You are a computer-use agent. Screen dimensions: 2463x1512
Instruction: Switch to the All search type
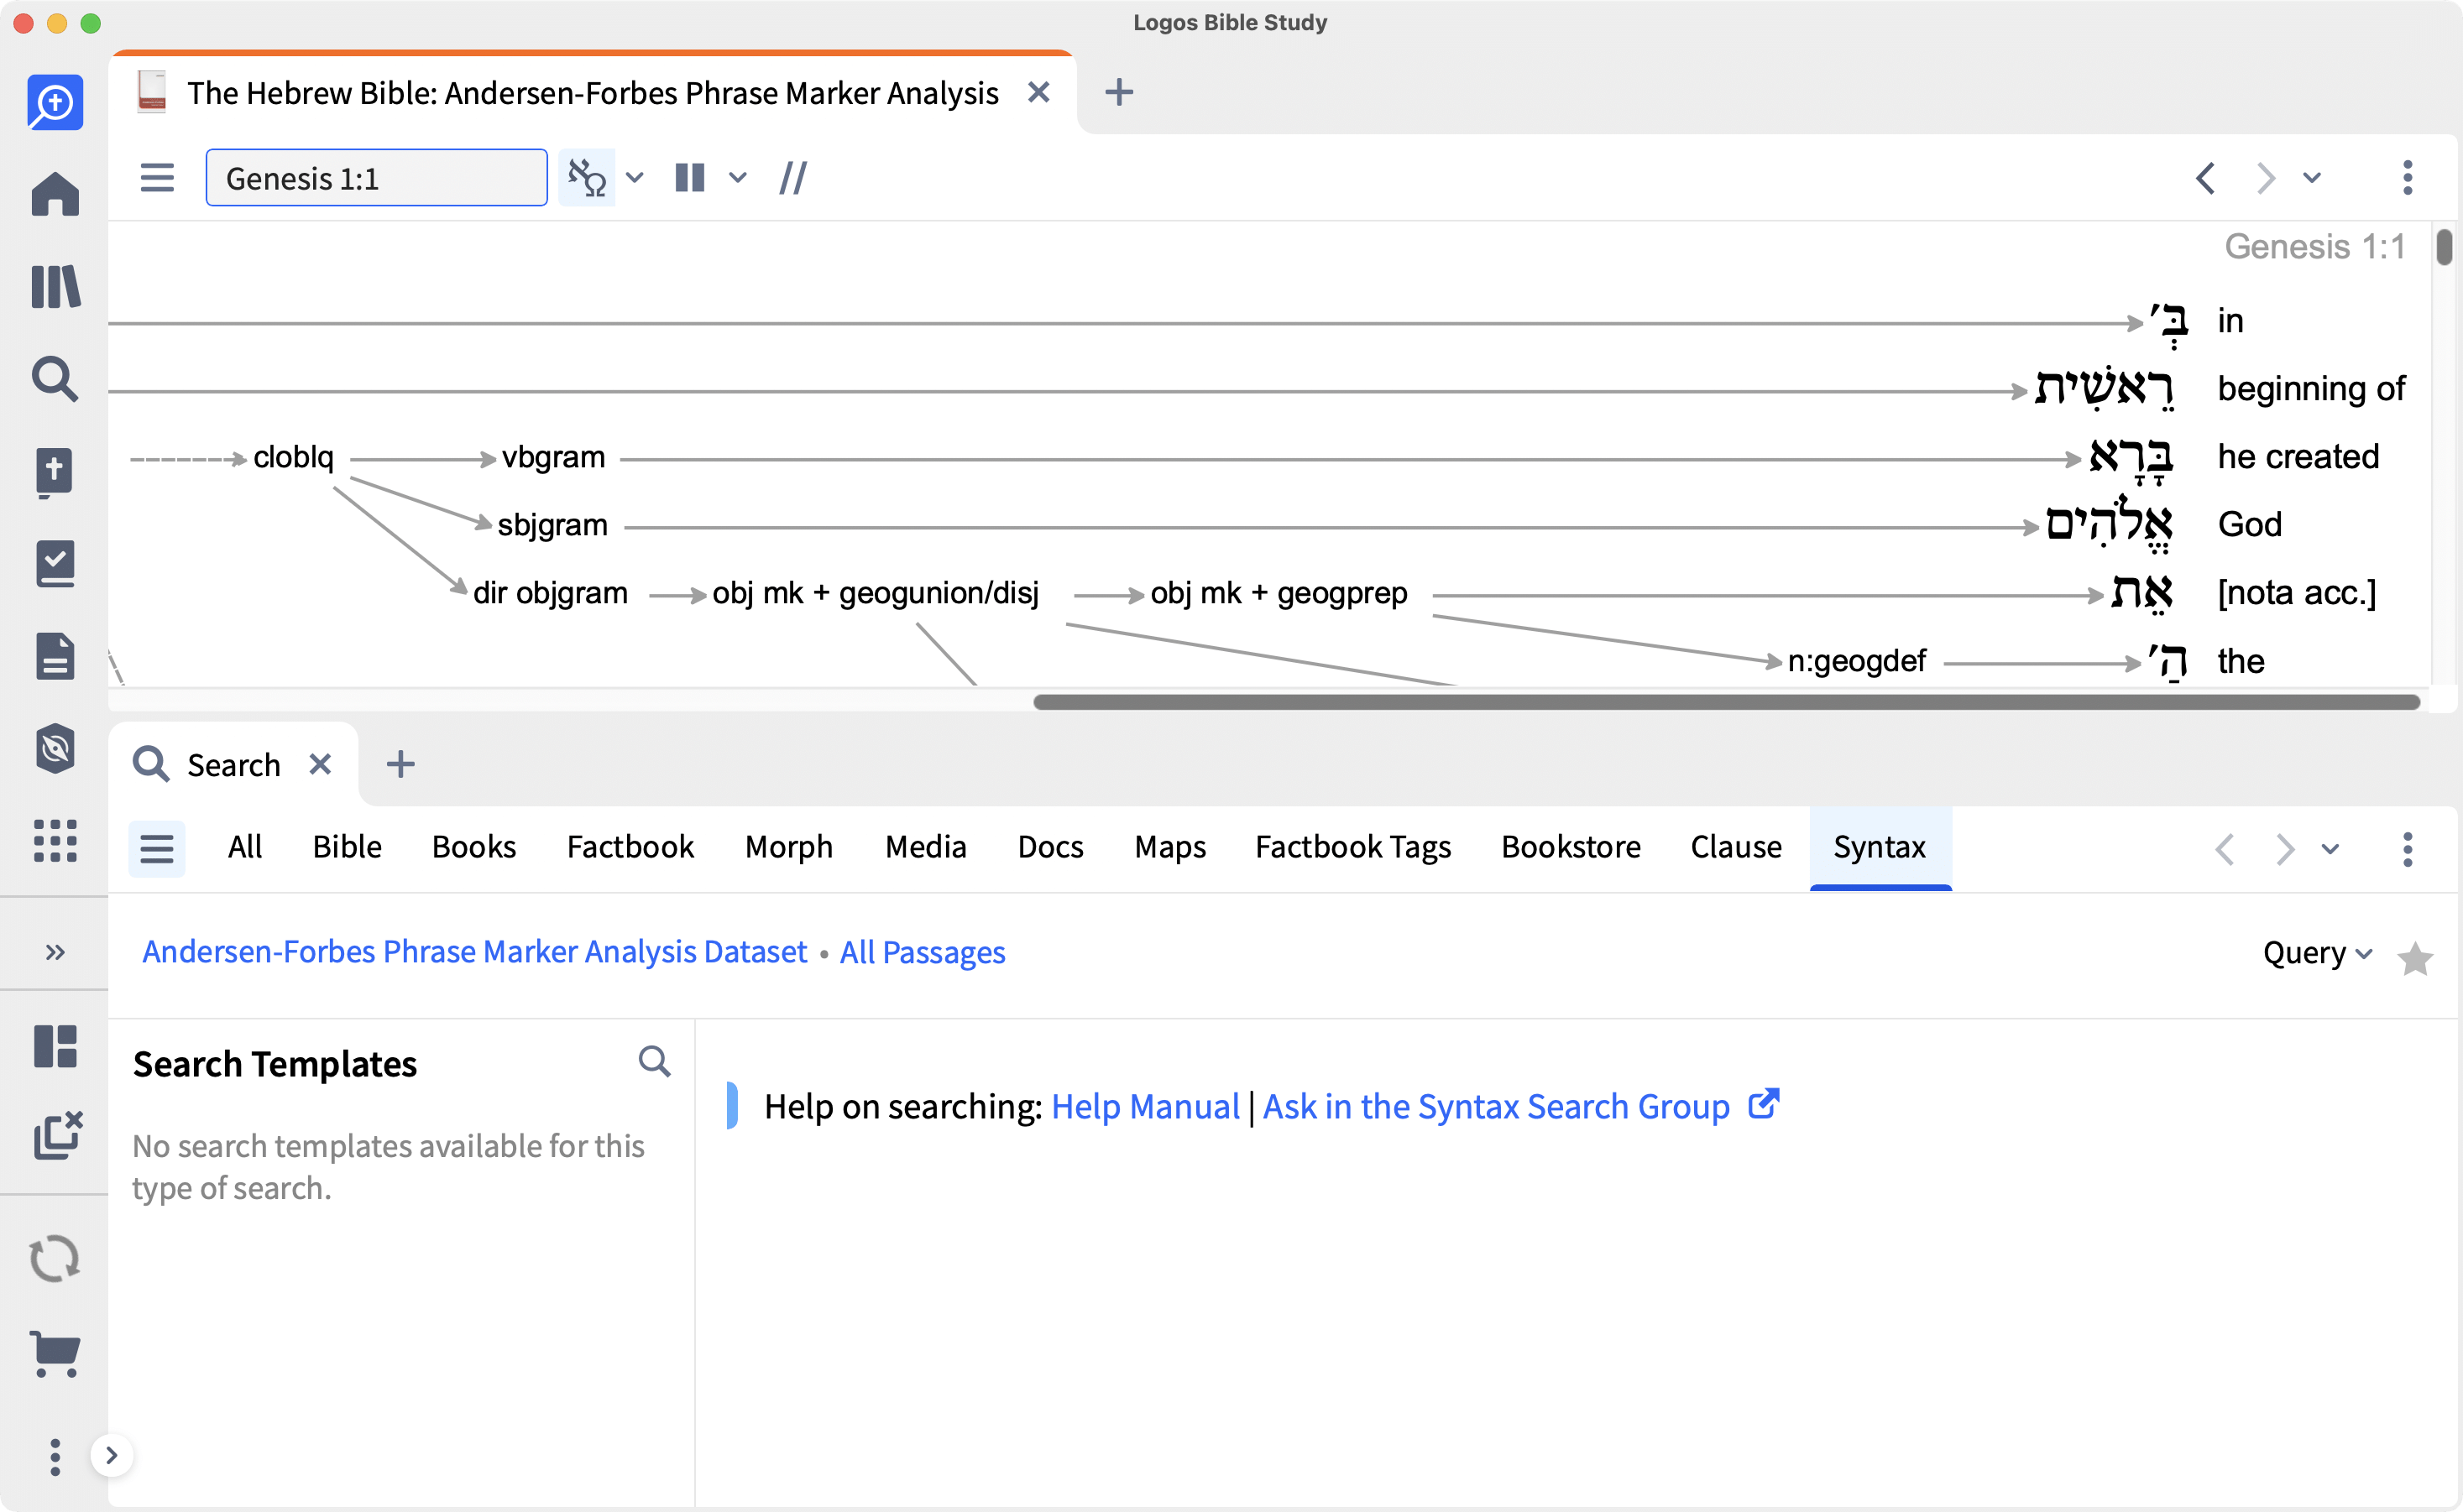245,847
